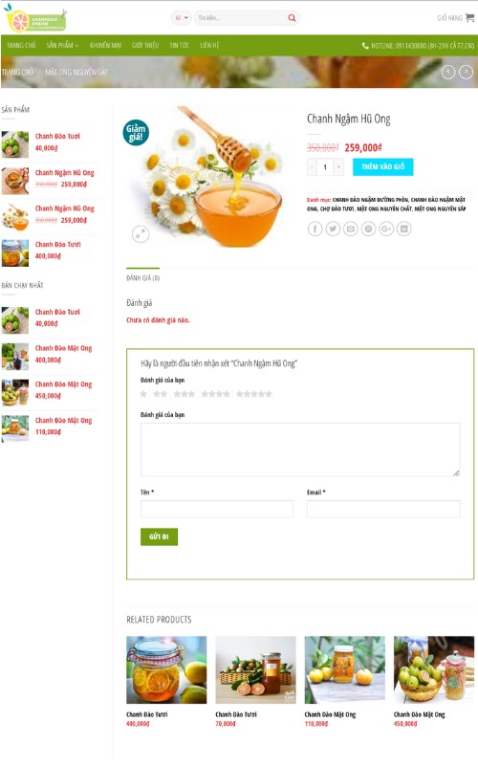Select the five-star rating
This screenshot has height=765, width=478.
click(x=254, y=394)
